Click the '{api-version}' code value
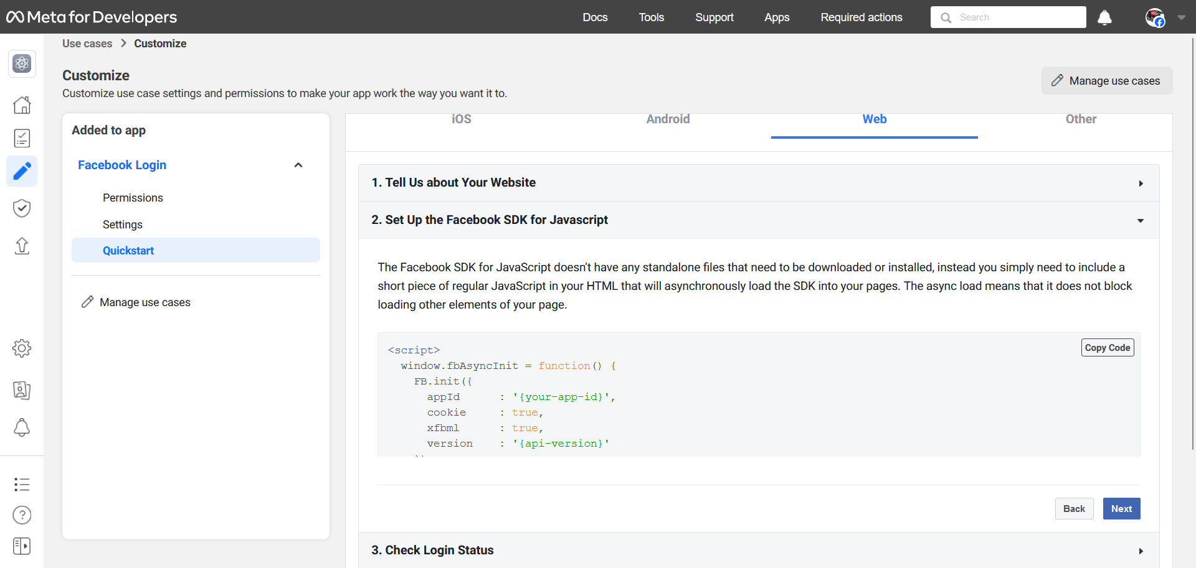 tap(561, 444)
